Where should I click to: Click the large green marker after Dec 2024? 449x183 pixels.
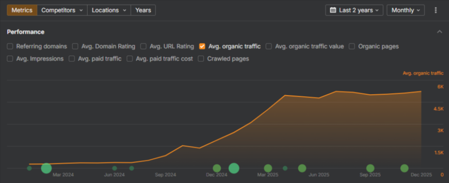234,168
